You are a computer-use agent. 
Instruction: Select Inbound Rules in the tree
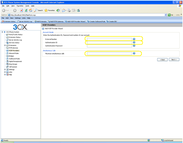click(14, 53)
